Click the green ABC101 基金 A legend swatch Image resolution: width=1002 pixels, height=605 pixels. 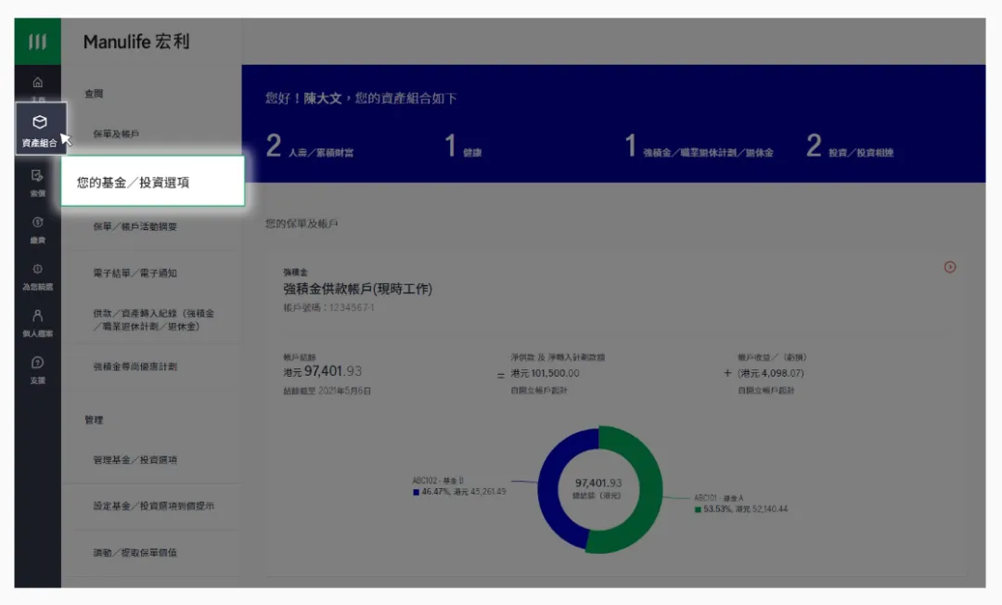[698, 509]
